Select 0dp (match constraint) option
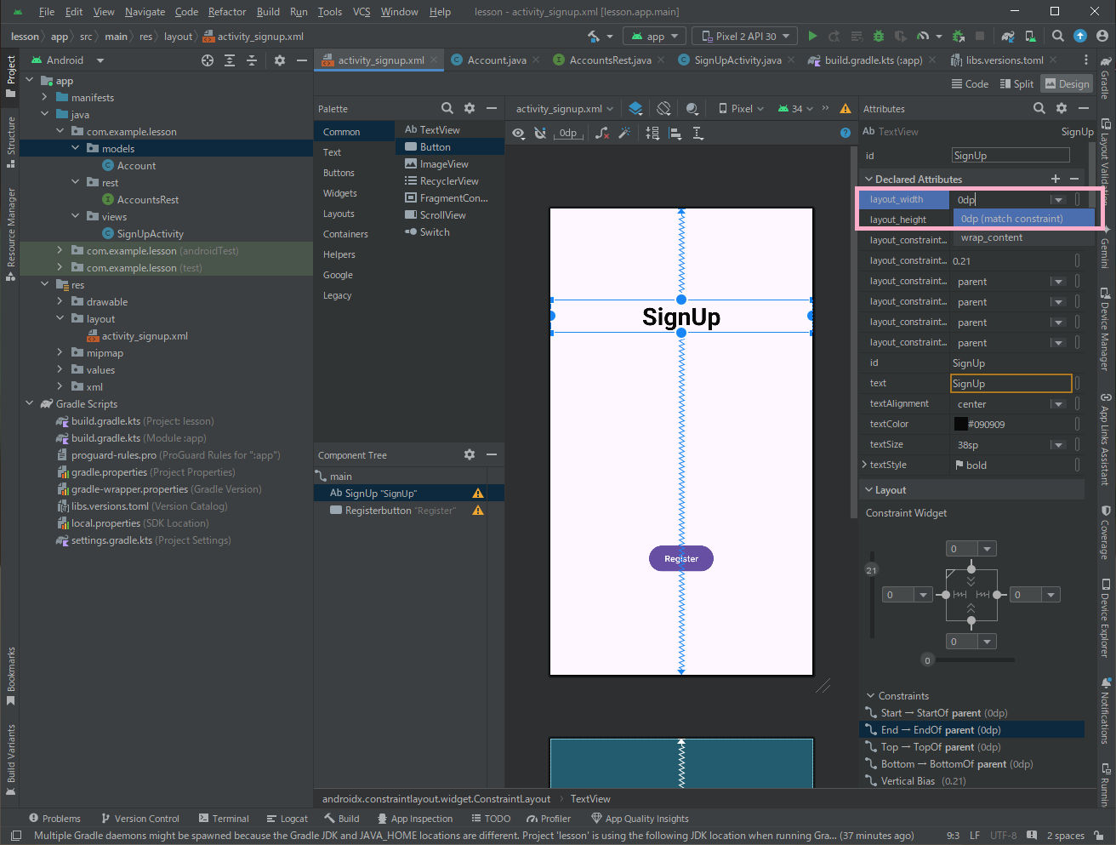 pyautogui.click(x=1023, y=219)
